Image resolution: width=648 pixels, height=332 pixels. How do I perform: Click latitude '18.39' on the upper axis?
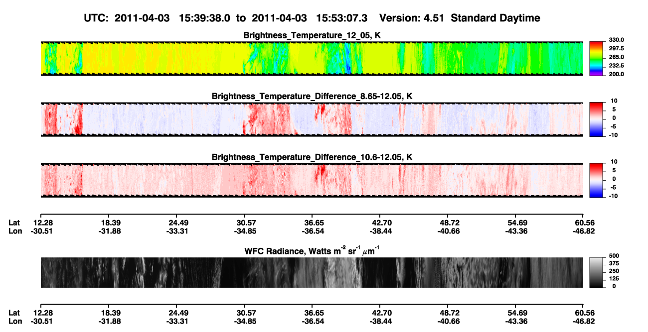(x=112, y=223)
